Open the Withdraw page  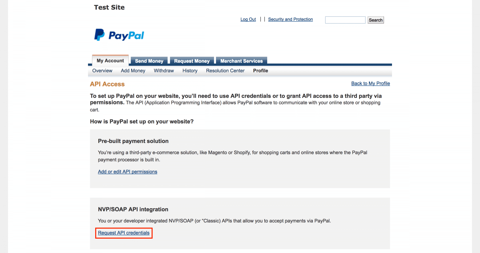point(164,71)
